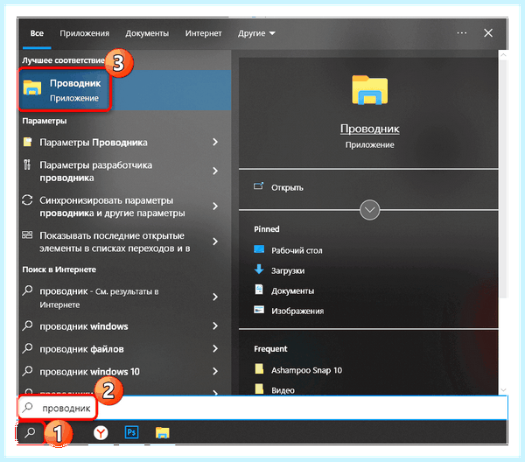Open File Explorer icon on the taskbar

(163, 432)
